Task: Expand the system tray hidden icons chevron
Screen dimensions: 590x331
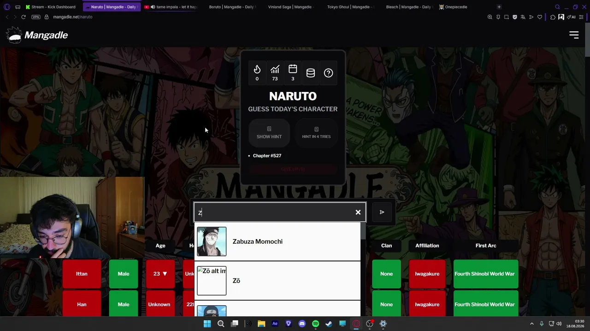Action: pyautogui.click(x=531, y=324)
